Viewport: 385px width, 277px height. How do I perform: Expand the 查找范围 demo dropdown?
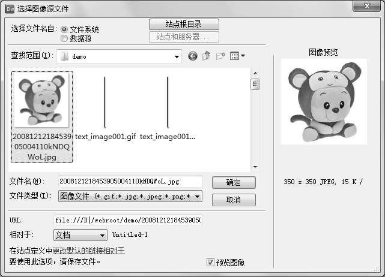pos(177,56)
